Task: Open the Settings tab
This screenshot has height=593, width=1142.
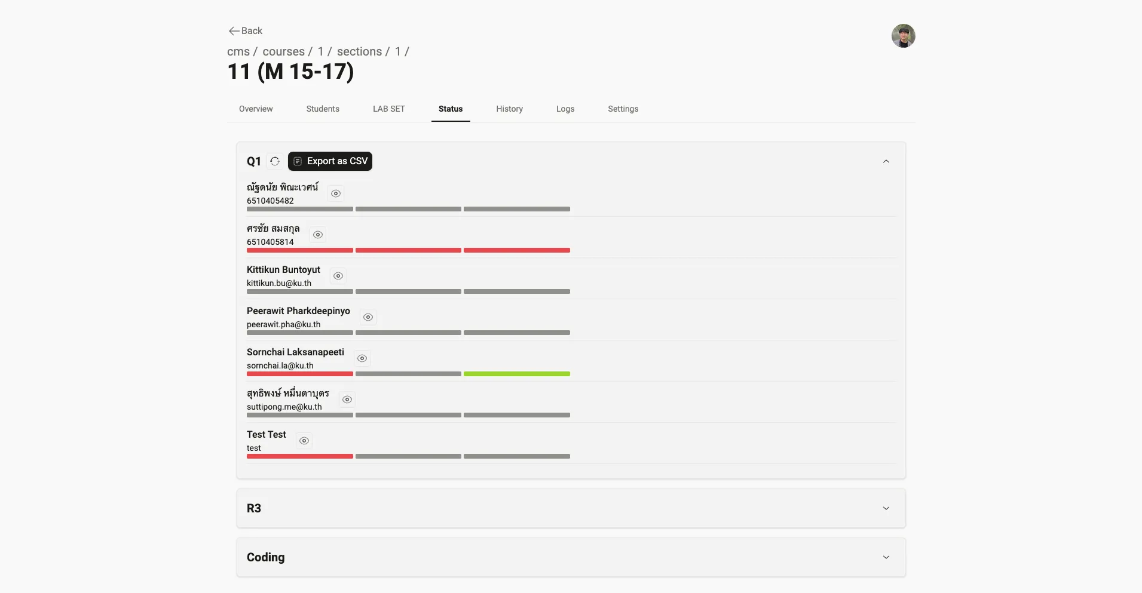Action: click(x=623, y=109)
